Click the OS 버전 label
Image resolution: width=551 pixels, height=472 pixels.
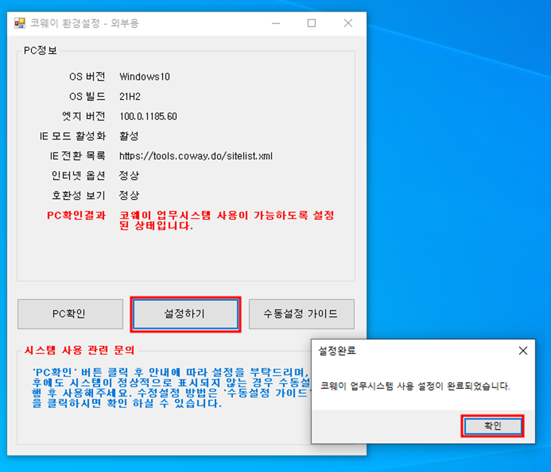87,77
